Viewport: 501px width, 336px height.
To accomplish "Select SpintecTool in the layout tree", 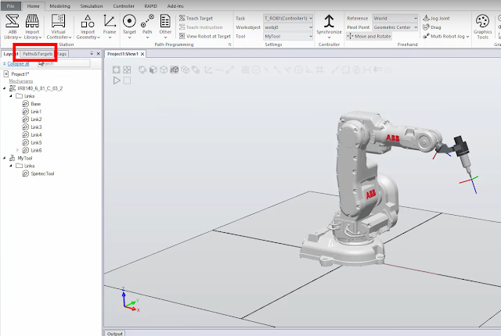I will coord(42,173).
